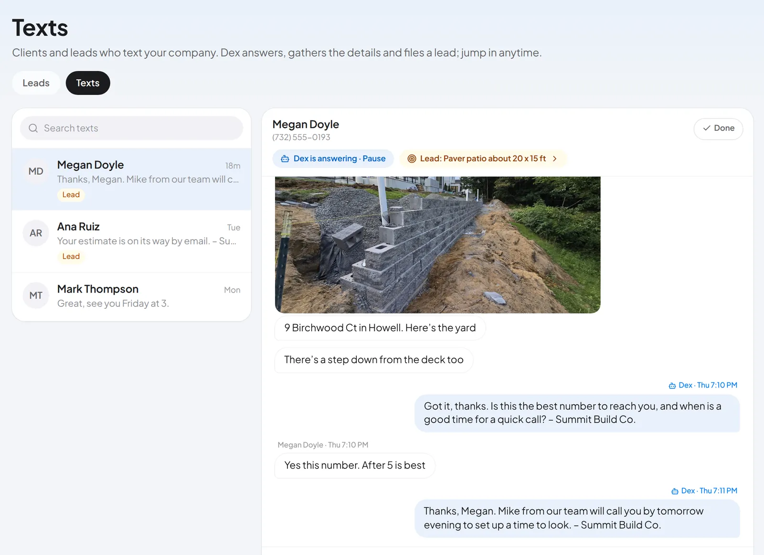Mark conversation as Done

718,129
